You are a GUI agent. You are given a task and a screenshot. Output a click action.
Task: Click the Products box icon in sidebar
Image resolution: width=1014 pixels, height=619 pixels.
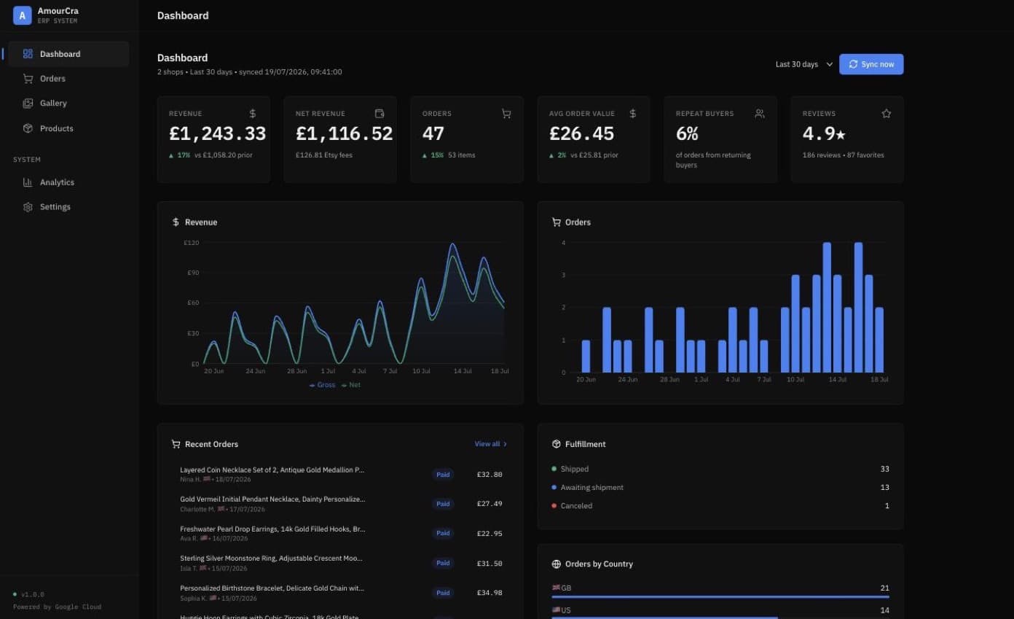tap(28, 128)
